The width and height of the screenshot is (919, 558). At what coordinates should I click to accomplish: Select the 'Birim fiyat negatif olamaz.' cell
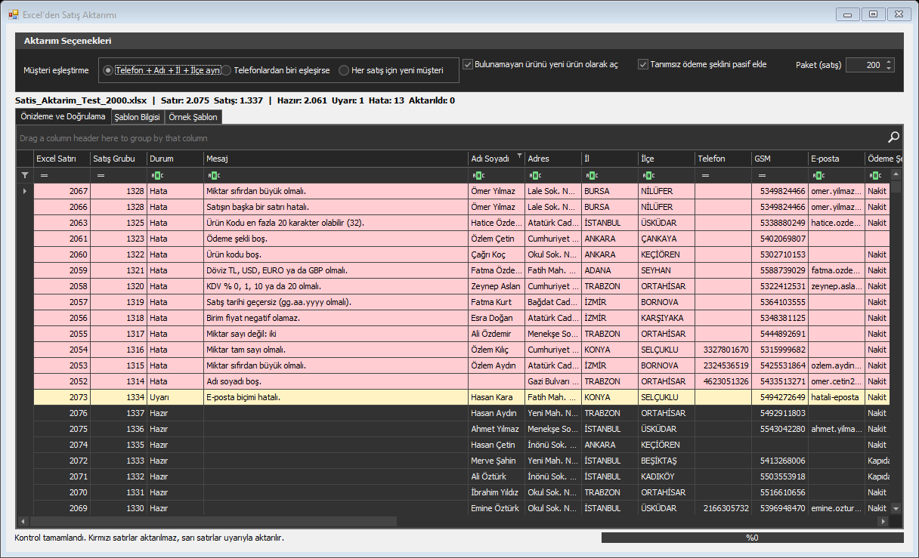336,318
